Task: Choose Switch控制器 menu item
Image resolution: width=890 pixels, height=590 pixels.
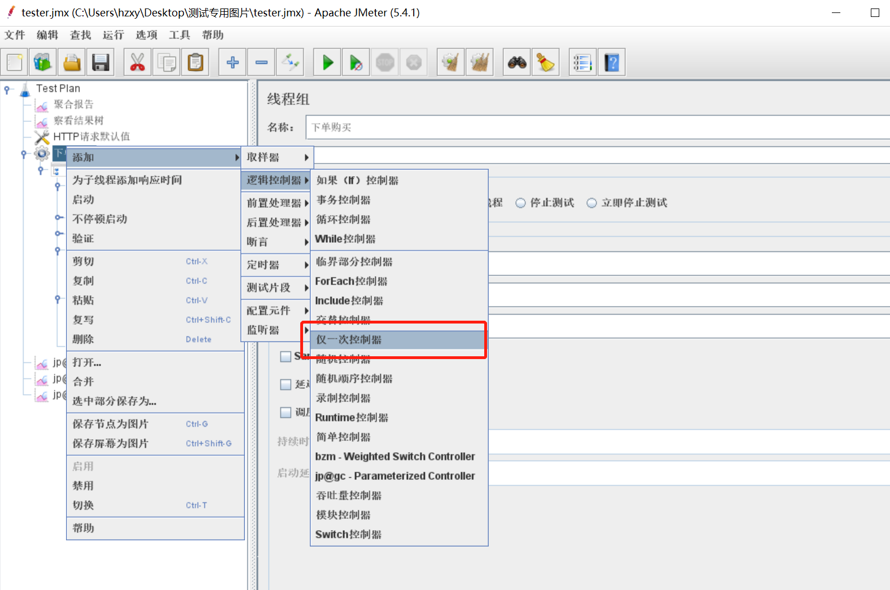Action: click(399, 535)
